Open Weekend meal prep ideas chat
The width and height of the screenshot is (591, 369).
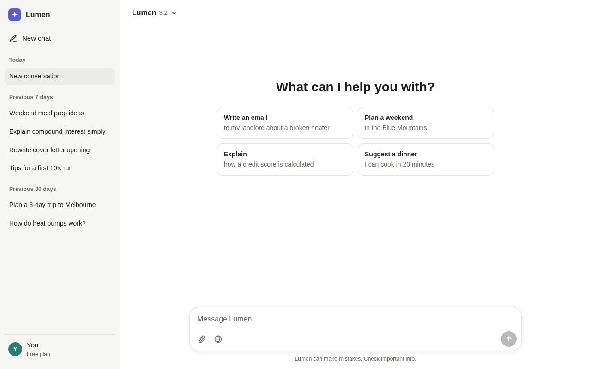[x=60, y=113]
